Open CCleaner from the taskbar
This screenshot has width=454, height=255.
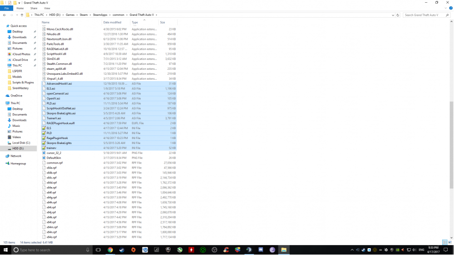click(x=226, y=250)
